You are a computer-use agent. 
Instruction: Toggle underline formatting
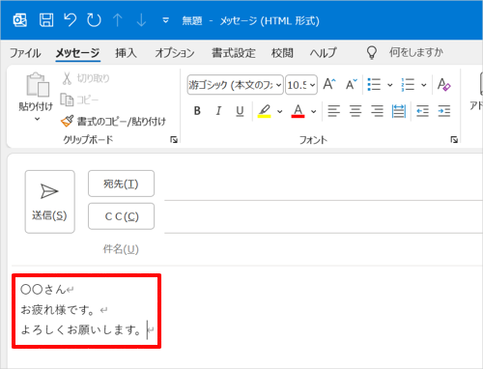pyautogui.click(x=240, y=111)
